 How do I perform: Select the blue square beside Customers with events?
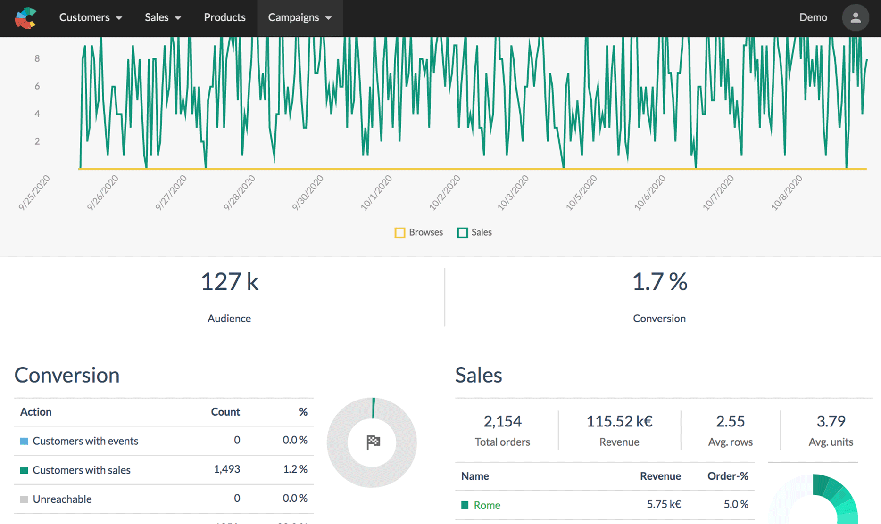pyautogui.click(x=23, y=441)
